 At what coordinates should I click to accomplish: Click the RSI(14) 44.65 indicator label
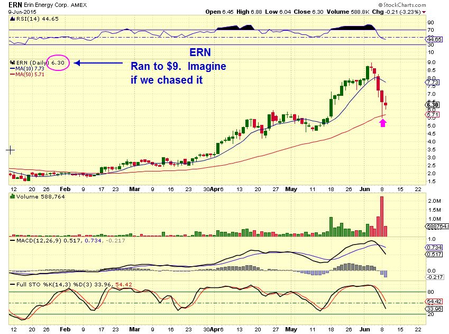37,19
